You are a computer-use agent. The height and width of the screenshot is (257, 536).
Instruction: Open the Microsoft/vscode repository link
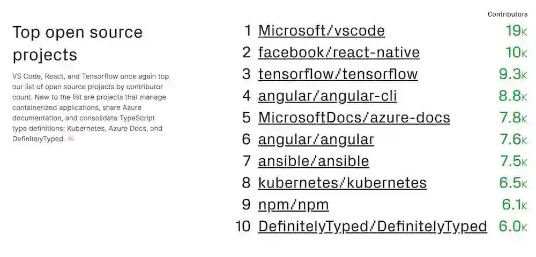click(x=321, y=31)
